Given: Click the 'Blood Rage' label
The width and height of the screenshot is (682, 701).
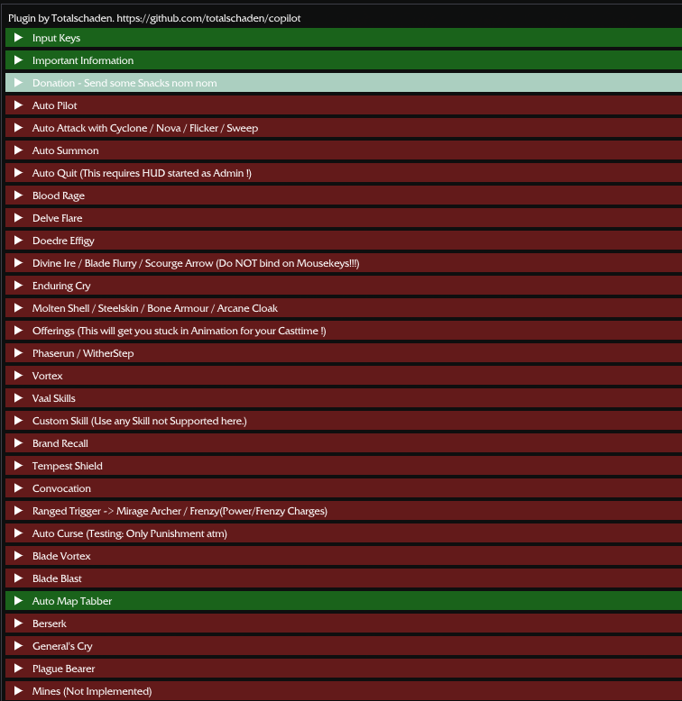Looking at the screenshot, I should point(58,196).
